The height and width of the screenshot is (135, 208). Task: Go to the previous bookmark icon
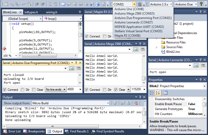coord(69,4)
